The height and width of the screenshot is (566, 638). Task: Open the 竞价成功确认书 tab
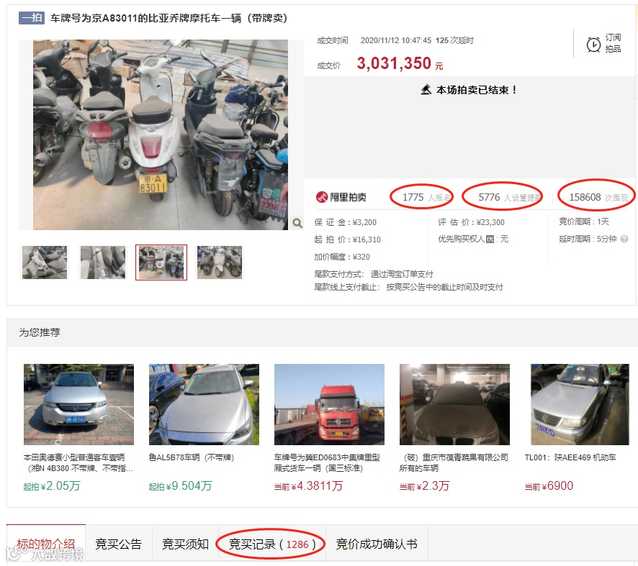pyautogui.click(x=377, y=544)
